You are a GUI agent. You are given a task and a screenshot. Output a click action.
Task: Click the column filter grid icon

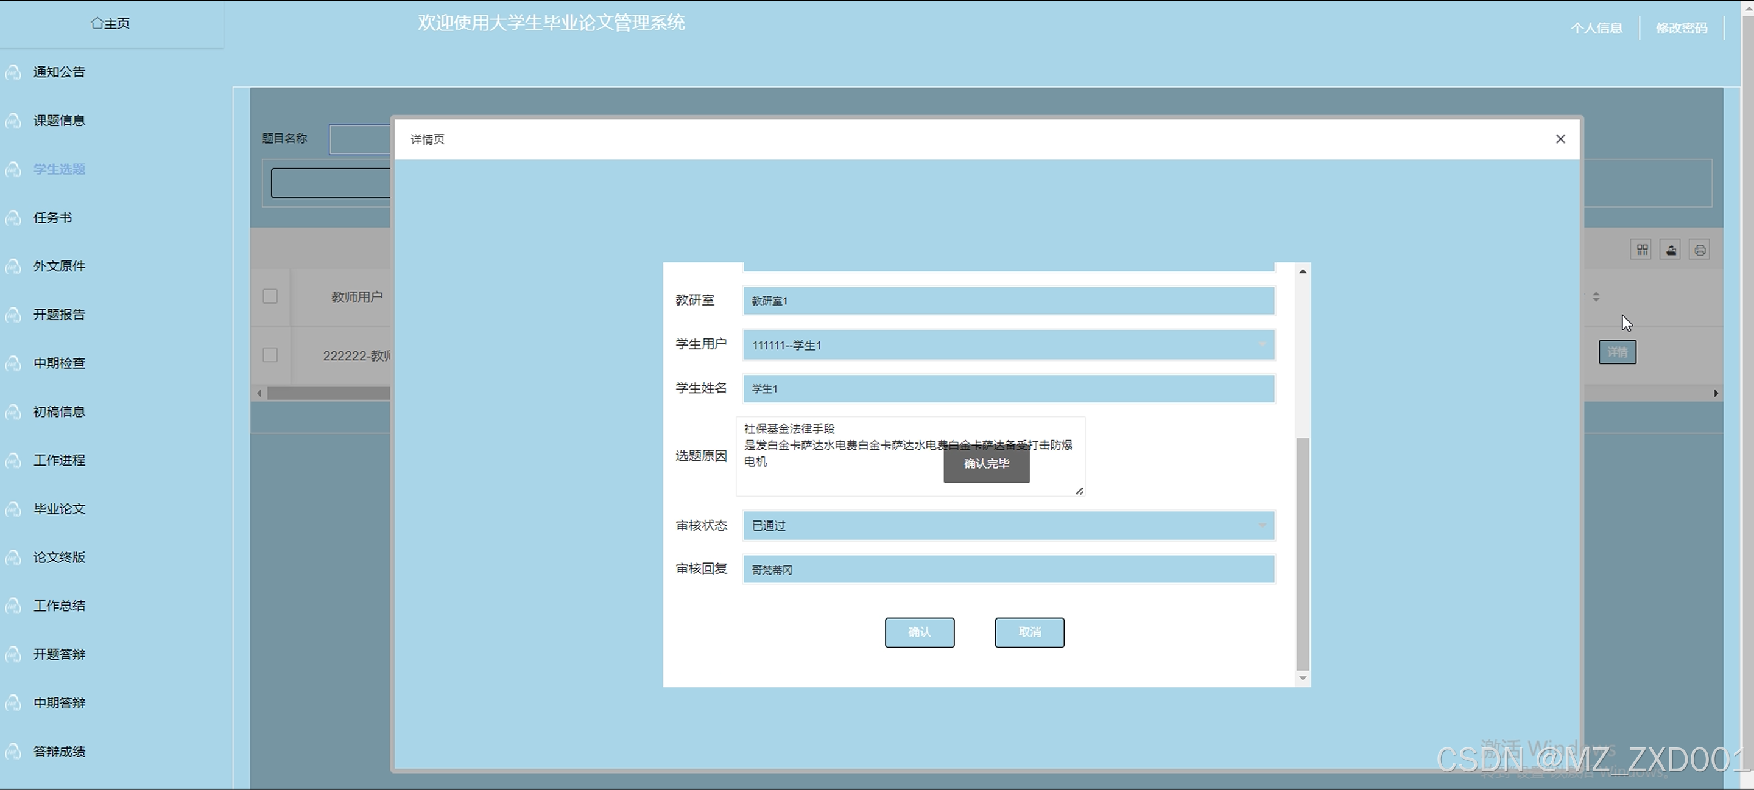(1641, 250)
